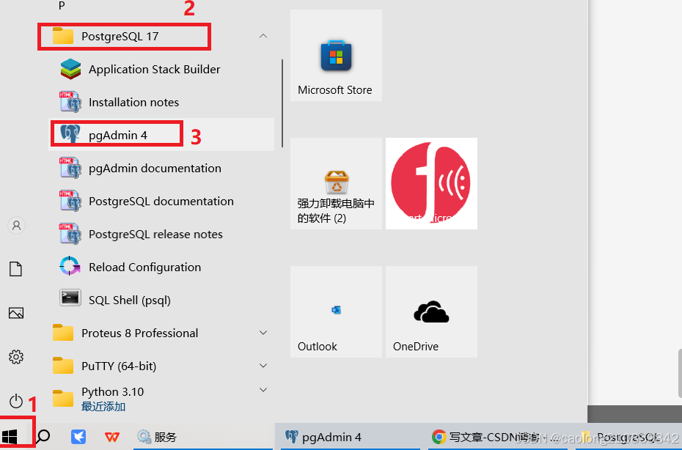Open Settings gear in Start sidebar
This screenshot has height=450, width=682.
point(16,357)
